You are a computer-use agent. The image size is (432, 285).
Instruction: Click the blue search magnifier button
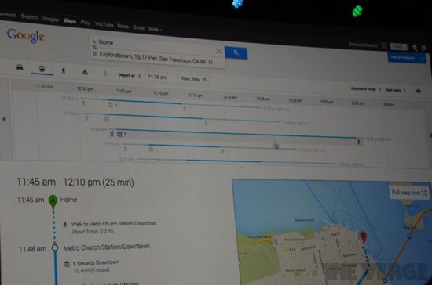coord(236,52)
